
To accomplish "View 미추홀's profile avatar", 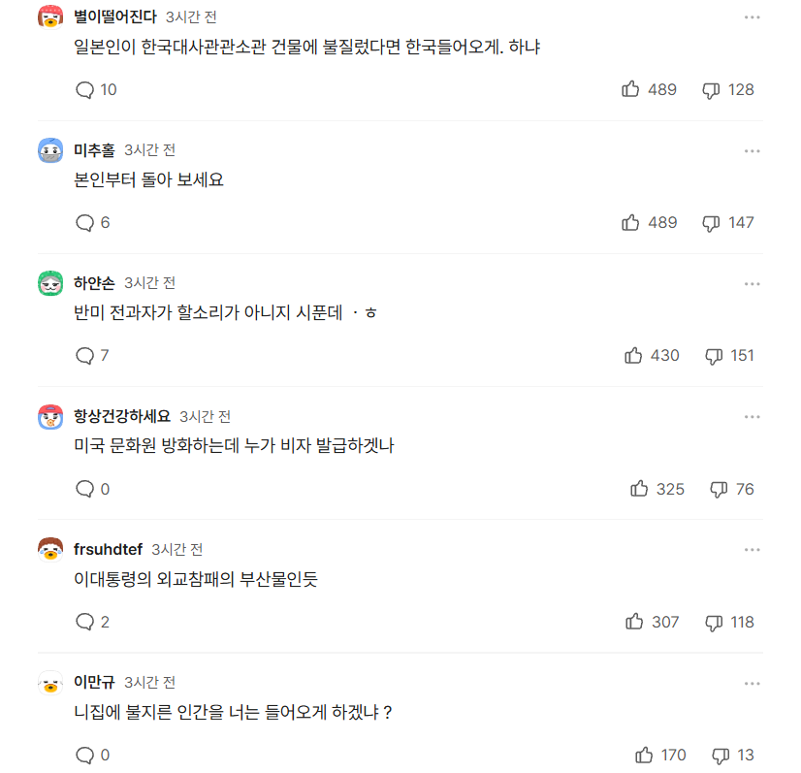I will pyautogui.click(x=50, y=150).
